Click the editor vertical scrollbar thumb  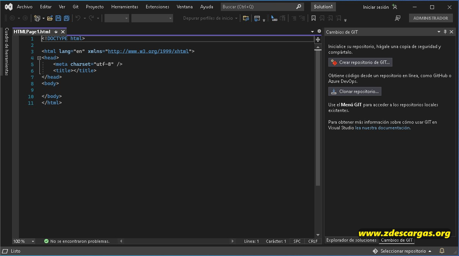click(318, 118)
